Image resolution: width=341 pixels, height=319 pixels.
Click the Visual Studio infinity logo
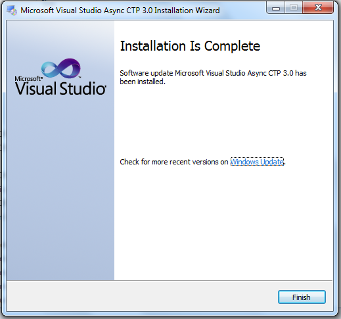click(61, 68)
